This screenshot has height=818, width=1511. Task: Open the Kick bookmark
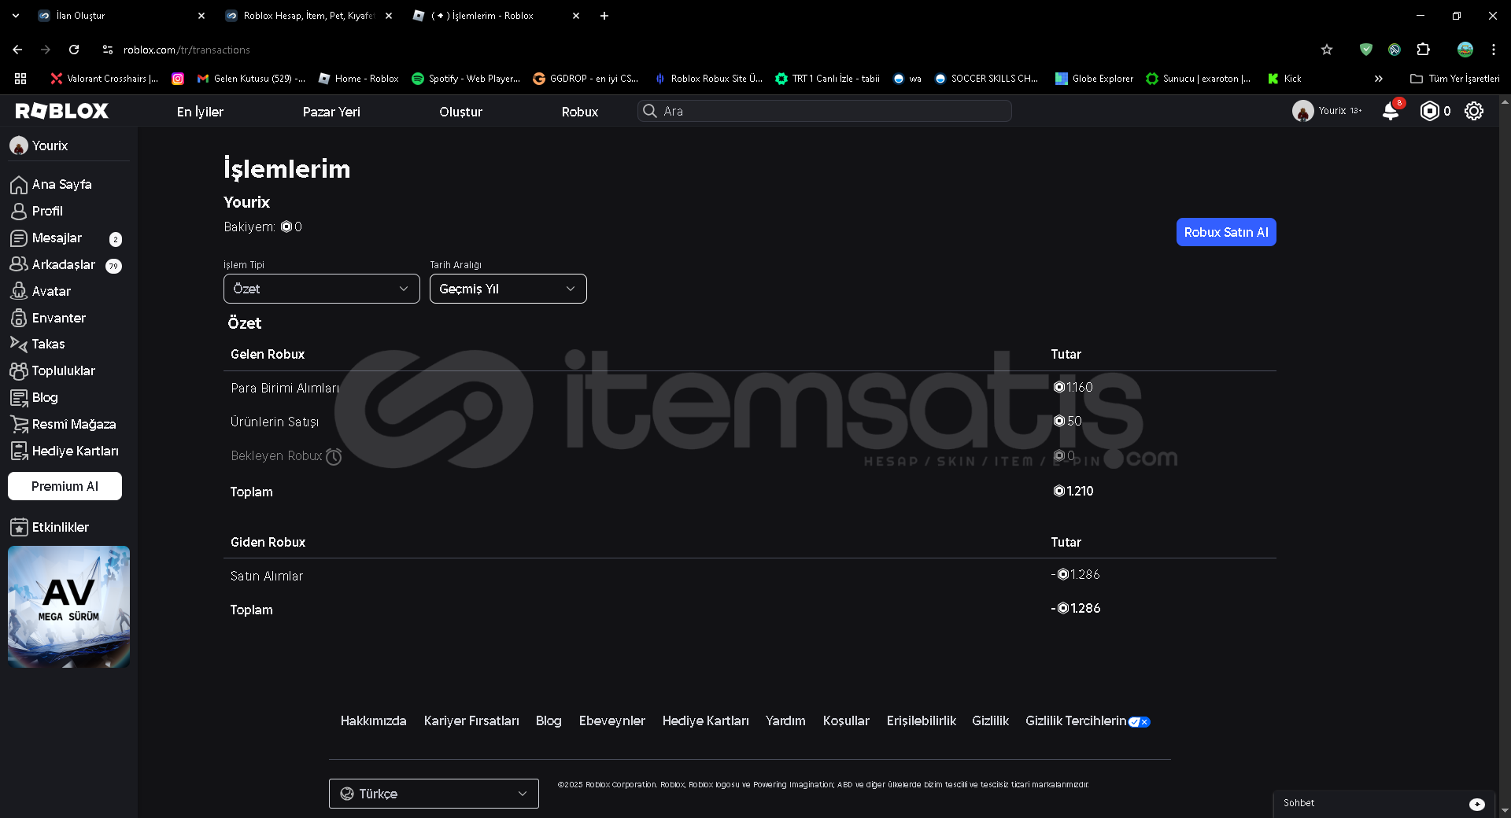tap(1284, 79)
